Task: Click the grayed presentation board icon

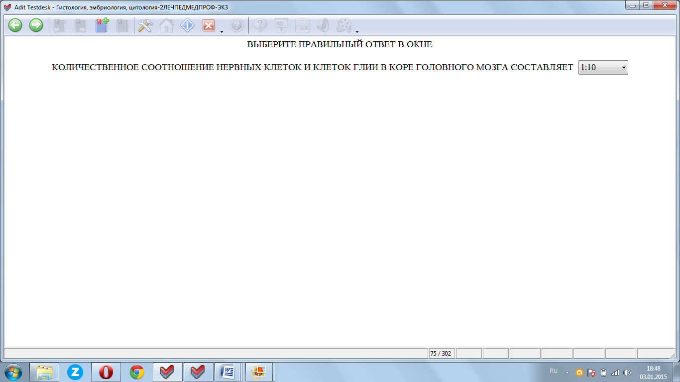Action: [281, 25]
